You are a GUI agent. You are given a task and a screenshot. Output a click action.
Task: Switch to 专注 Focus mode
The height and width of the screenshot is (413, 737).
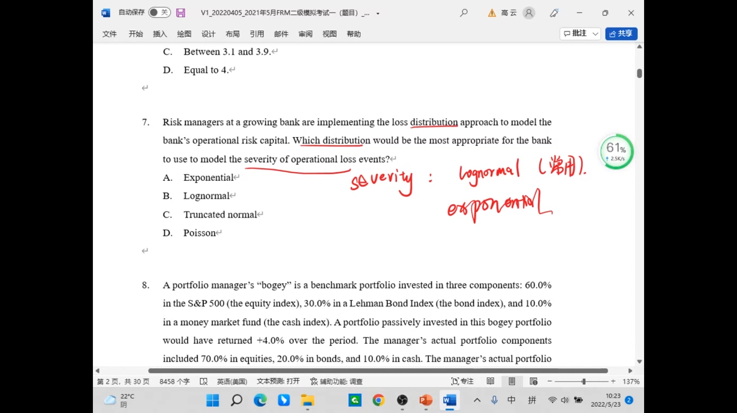click(462, 381)
